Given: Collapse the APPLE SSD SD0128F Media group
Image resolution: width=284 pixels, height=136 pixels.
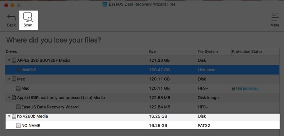Looking at the screenshot, I should click(9, 60).
